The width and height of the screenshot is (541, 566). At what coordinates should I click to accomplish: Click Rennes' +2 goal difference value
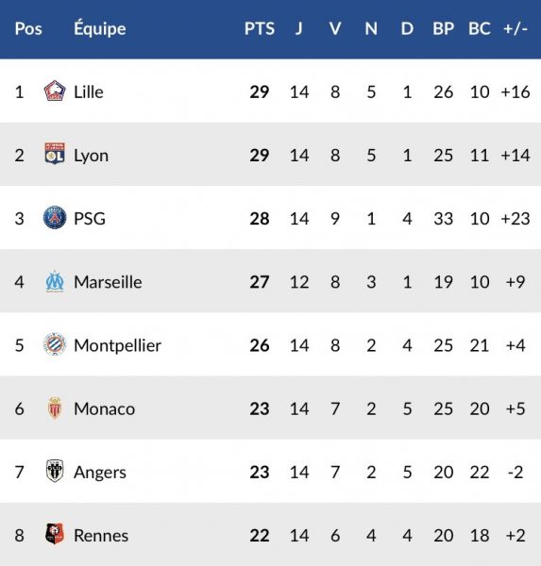[x=516, y=536]
